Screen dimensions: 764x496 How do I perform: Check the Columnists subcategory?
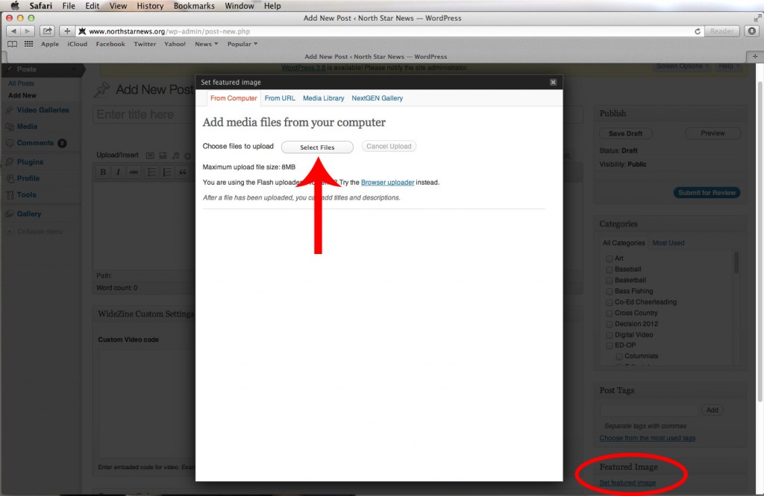[619, 357]
